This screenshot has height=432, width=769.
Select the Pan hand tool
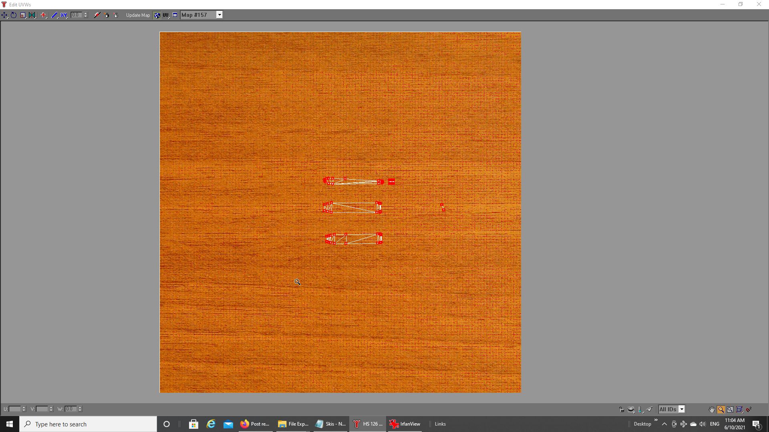[x=712, y=409]
